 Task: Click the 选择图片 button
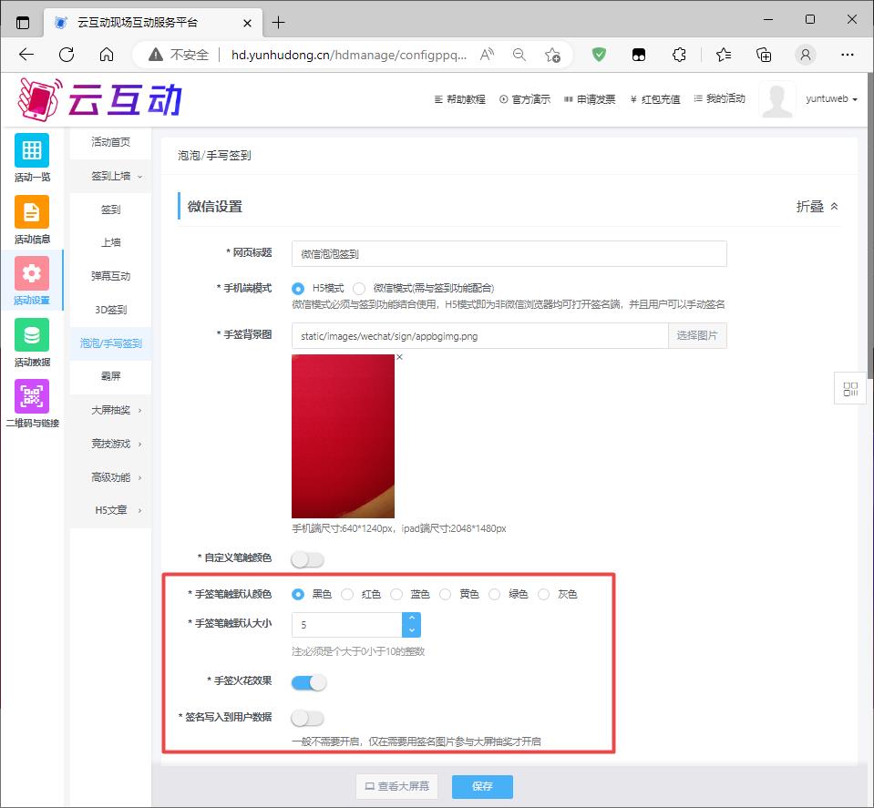point(697,336)
